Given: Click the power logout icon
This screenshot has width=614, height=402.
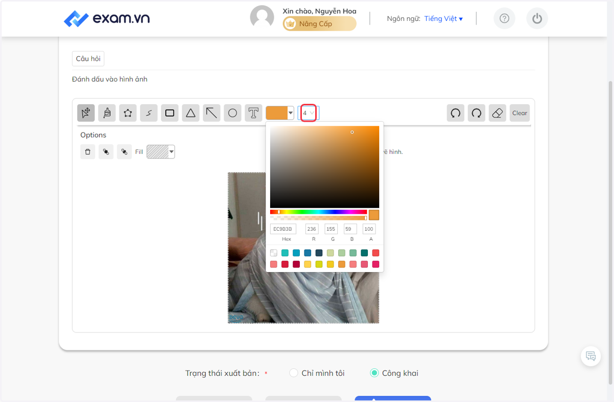Looking at the screenshot, I should (x=537, y=18).
